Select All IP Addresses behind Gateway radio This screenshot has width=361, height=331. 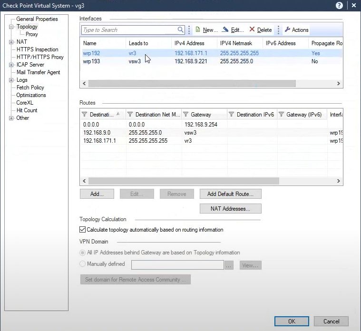(x=82, y=253)
